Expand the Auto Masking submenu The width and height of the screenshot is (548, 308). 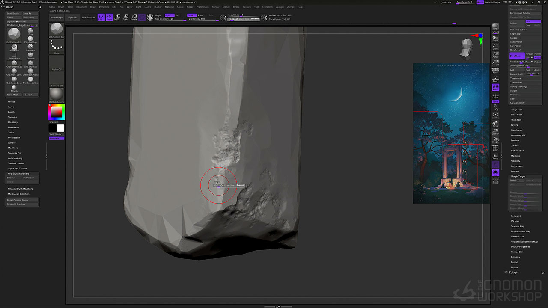15,158
